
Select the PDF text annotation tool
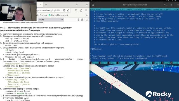(x=78, y=20)
